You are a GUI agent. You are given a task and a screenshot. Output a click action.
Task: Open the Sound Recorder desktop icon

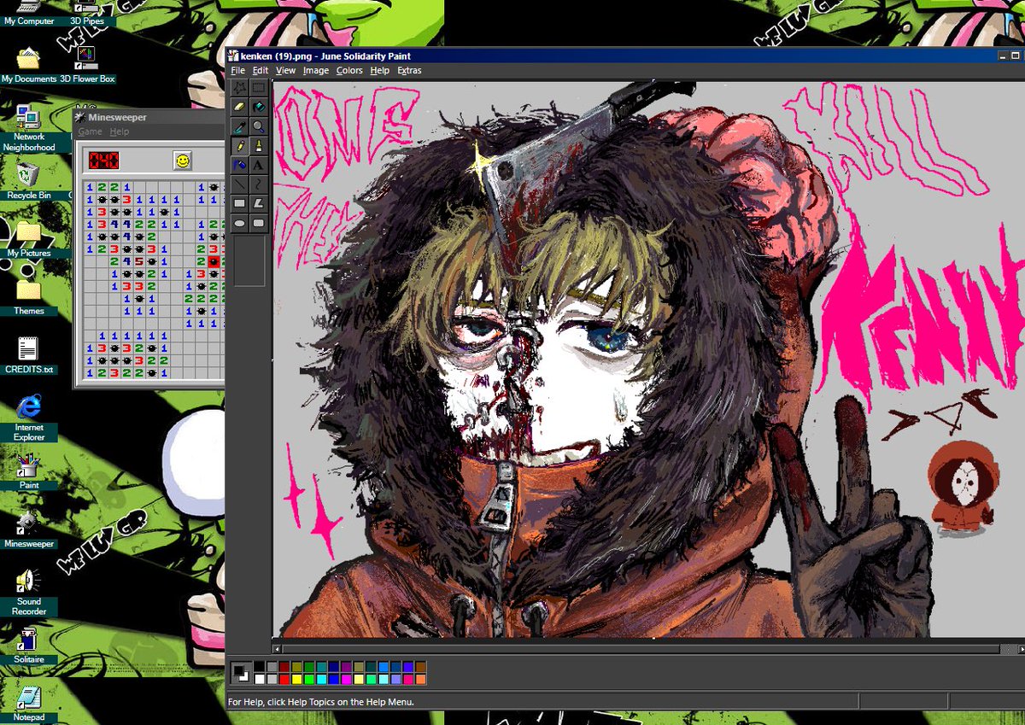tap(28, 592)
